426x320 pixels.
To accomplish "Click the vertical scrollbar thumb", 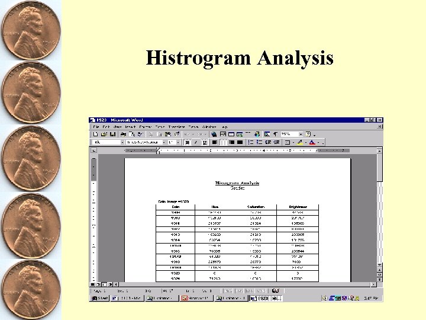I will click(x=379, y=167).
